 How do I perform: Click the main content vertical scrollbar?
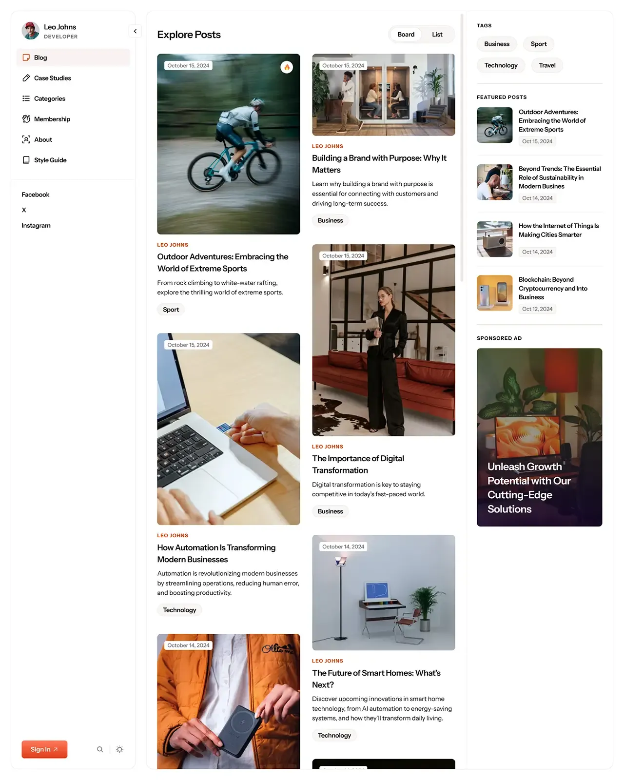pyautogui.click(x=462, y=148)
